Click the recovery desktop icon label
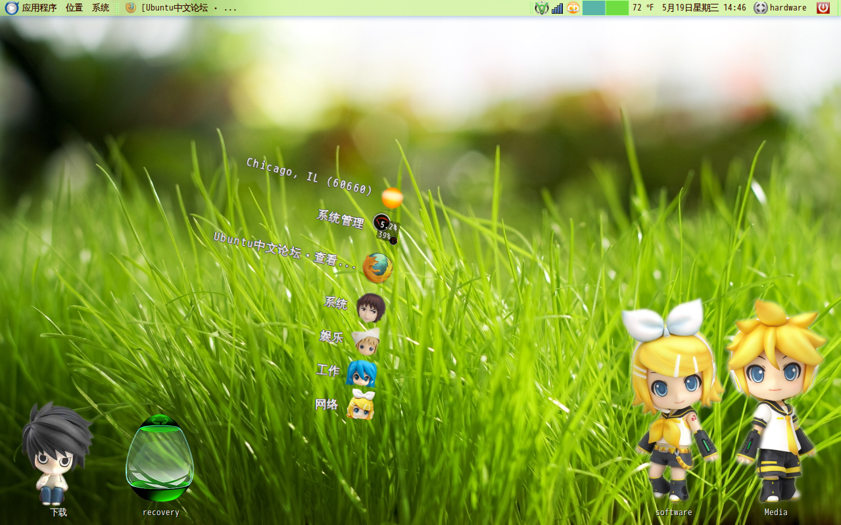 click(161, 512)
